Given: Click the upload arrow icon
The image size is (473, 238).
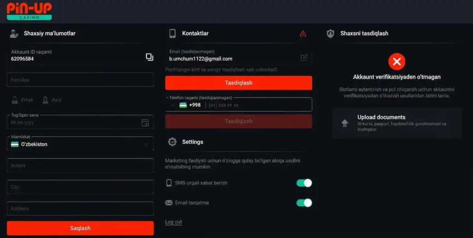Looking at the screenshot, I should tap(345, 123).
